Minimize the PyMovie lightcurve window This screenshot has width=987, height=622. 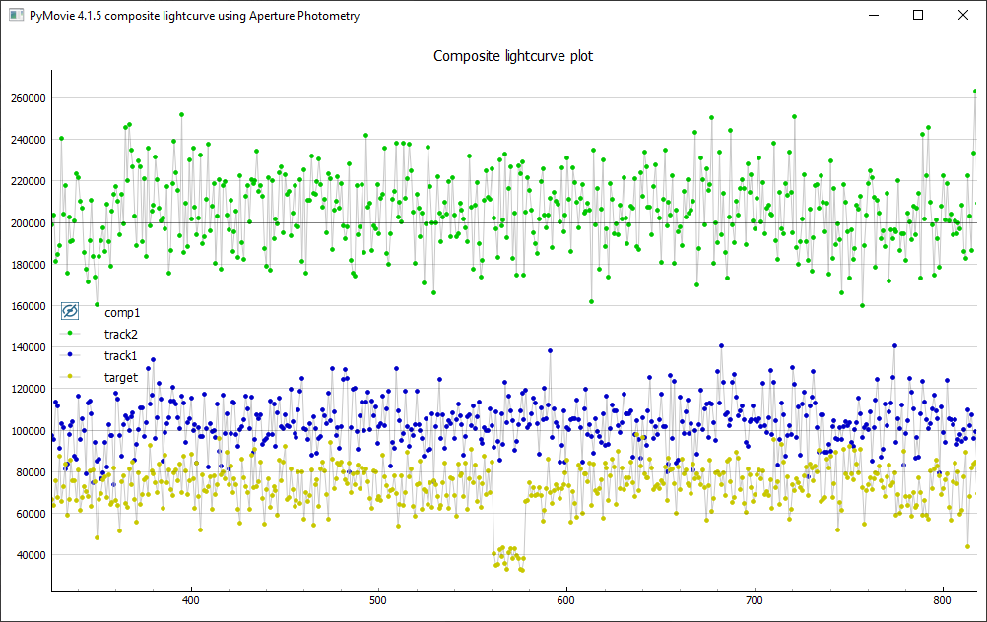(x=873, y=16)
